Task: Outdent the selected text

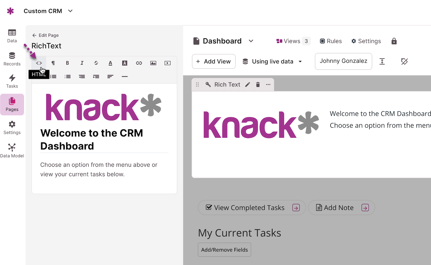Action: 82,77
